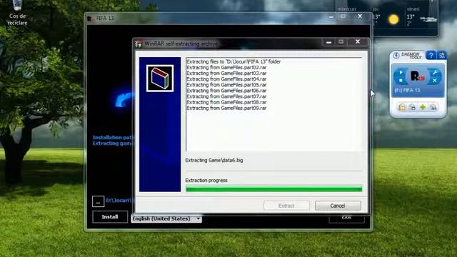The width and height of the screenshot is (457, 257).
Task: Click the disabled Extract button
Action: pos(286,206)
